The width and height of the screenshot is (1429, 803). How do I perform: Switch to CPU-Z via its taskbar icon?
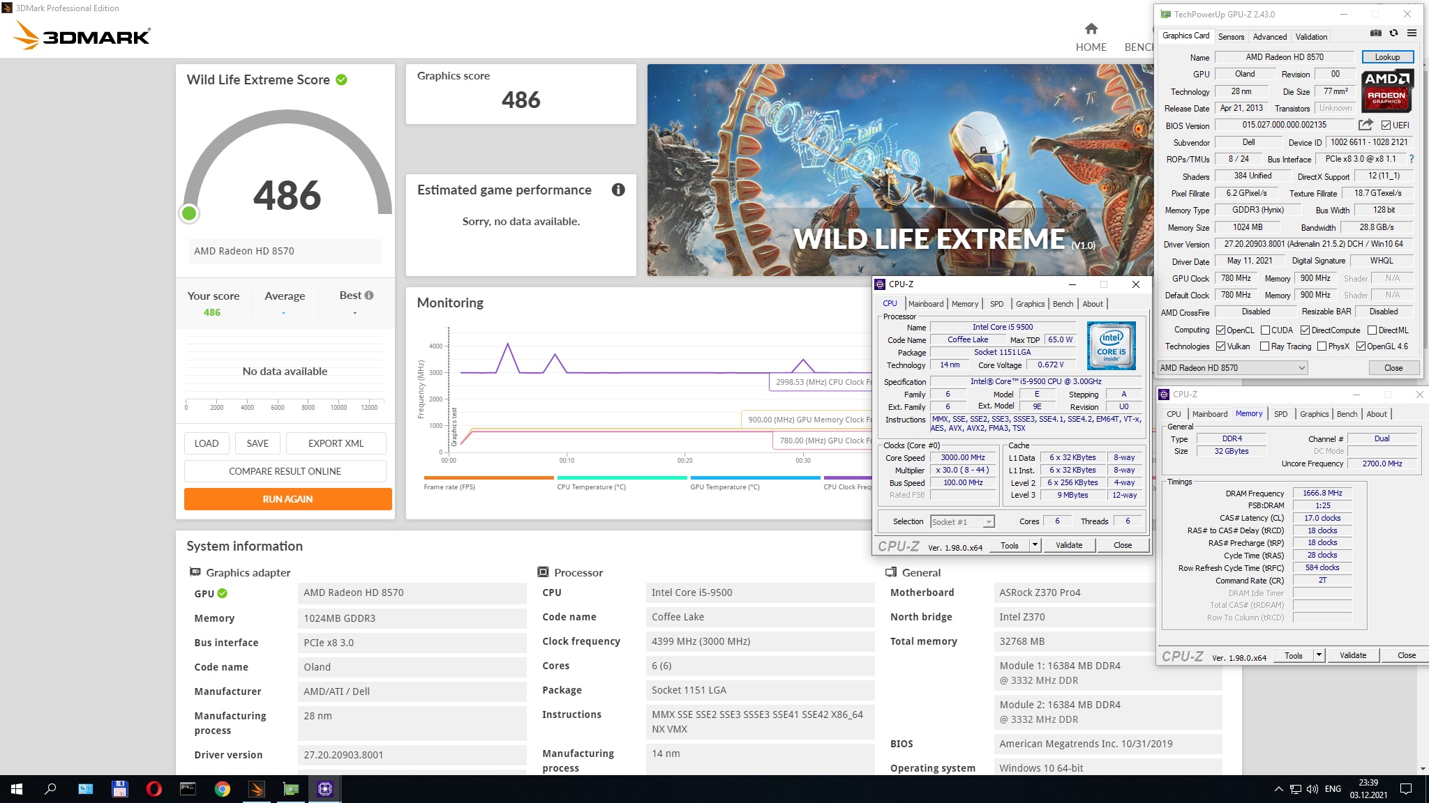325,789
